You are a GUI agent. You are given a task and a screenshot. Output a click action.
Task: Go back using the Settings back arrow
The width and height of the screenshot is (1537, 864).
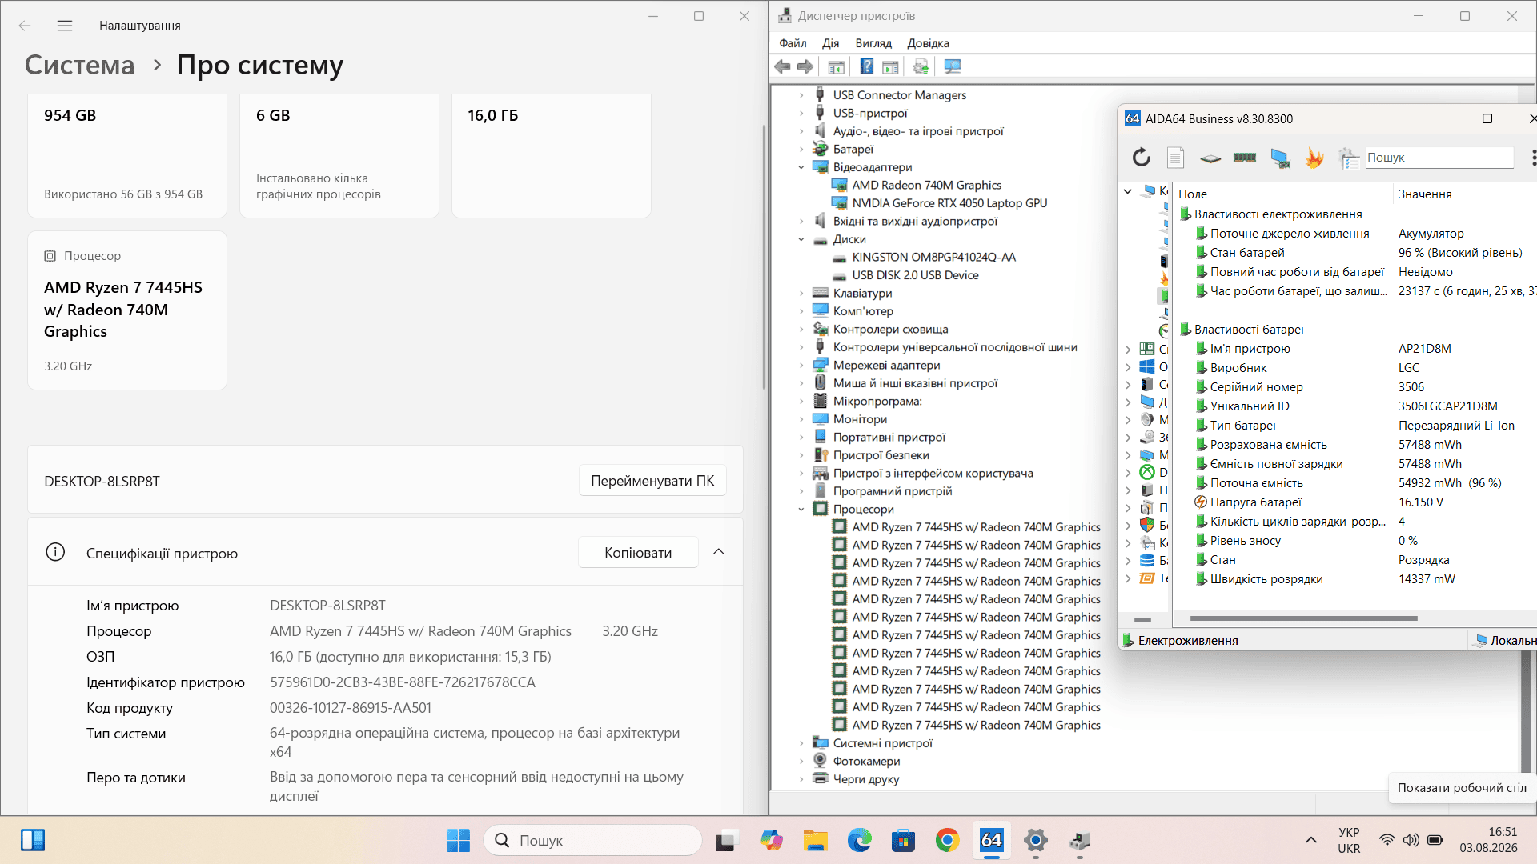(25, 26)
